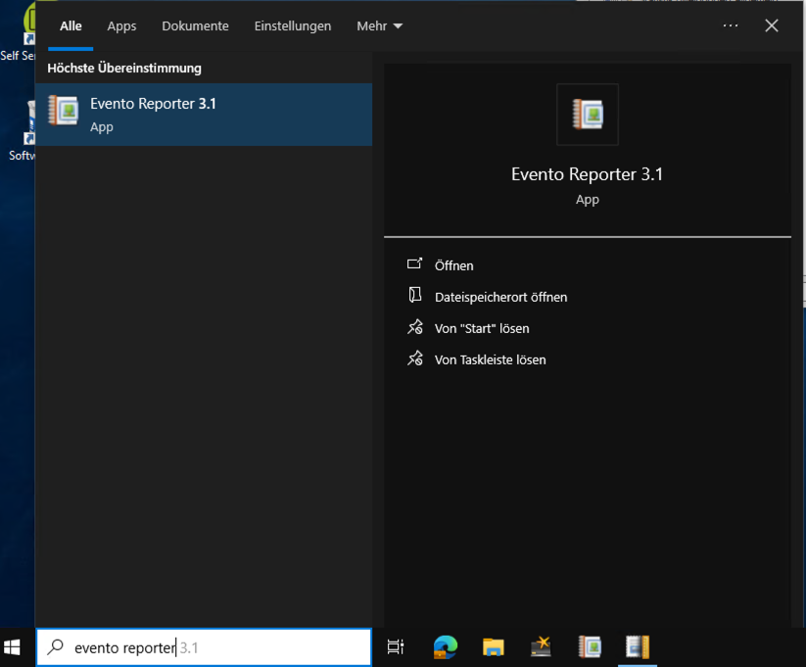Click the Windows Start button
806x667 pixels.
click(14, 646)
